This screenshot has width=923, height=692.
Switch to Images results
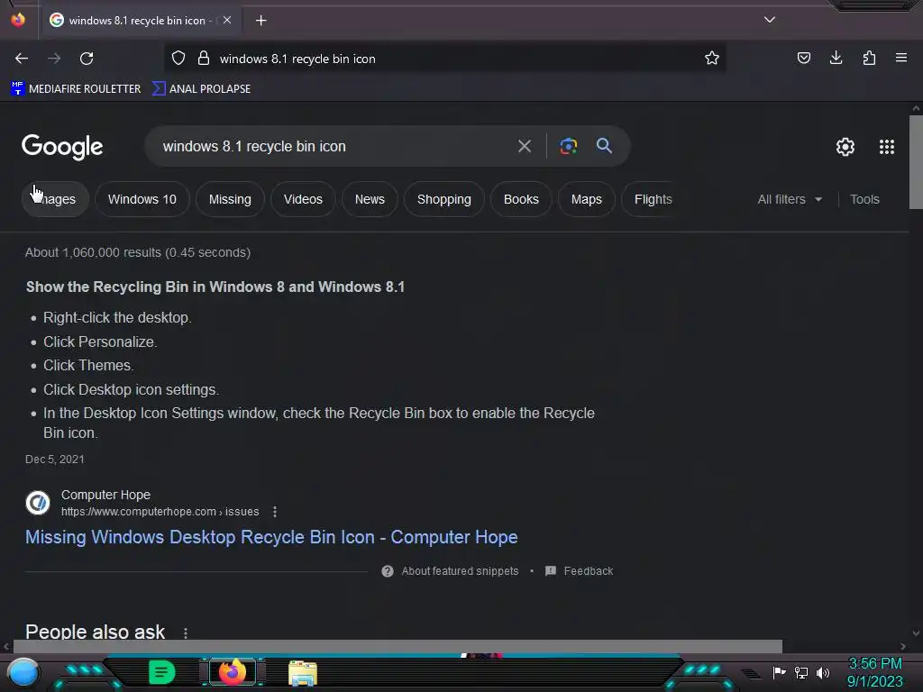tap(55, 199)
